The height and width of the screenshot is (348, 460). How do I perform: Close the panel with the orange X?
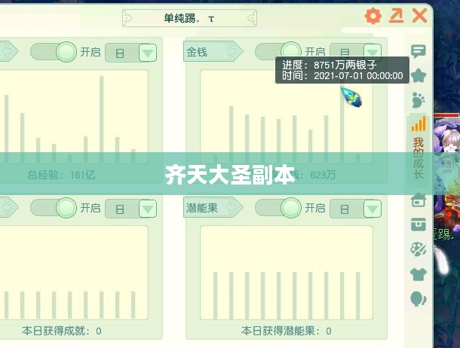(x=419, y=16)
